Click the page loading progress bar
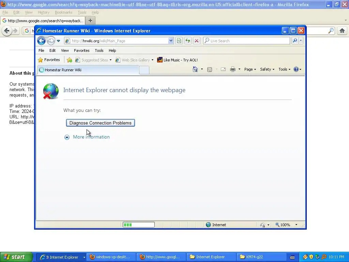The width and height of the screenshot is (349, 262). (x=139, y=224)
